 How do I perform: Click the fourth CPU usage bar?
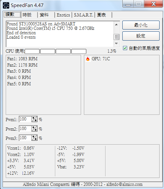tap(79, 51)
